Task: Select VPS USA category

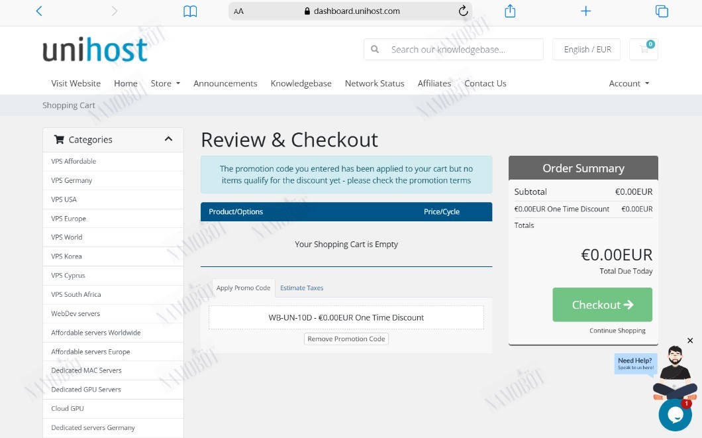Action: pos(113,199)
